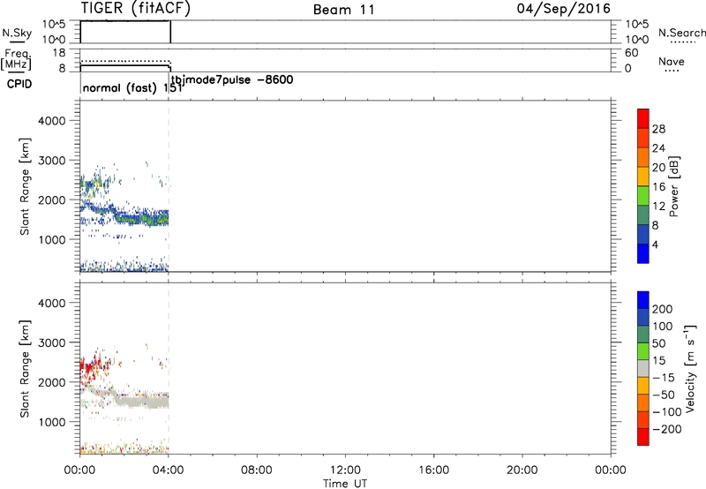The height and width of the screenshot is (489, 706).
Task: Click the 16:00 time tick label
Action: (x=433, y=470)
